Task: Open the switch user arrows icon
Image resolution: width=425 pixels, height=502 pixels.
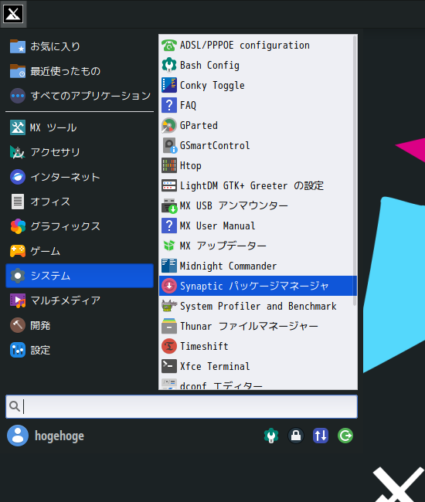Action: pos(321,436)
